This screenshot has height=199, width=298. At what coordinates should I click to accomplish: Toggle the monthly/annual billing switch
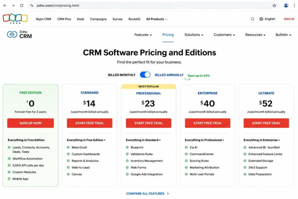coord(145,75)
